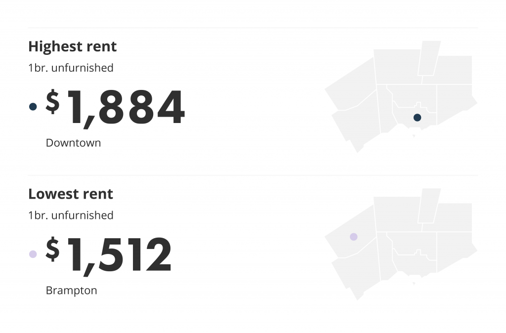Click the lavender legend dot beside $1,512
The width and height of the screenshot is (506, 333).
(x=33, y=254)
